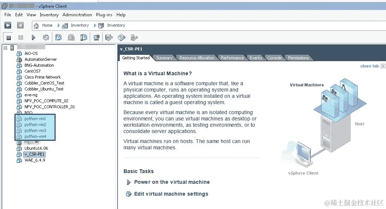
Task: Select BNG-Automation in inventory tree
Action: [39, 65]
